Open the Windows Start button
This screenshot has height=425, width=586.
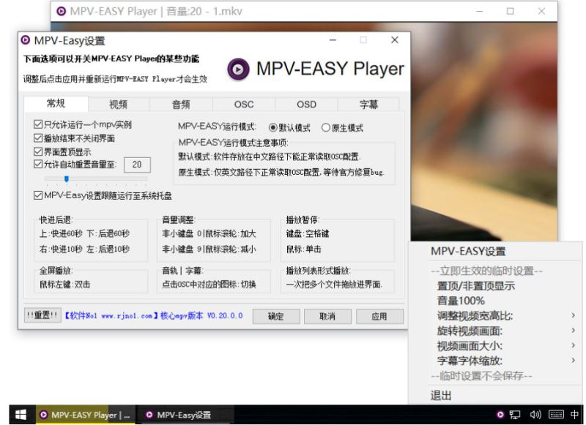click(x=21, y=415)
